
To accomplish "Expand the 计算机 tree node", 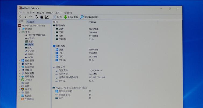I will [20, 29].
